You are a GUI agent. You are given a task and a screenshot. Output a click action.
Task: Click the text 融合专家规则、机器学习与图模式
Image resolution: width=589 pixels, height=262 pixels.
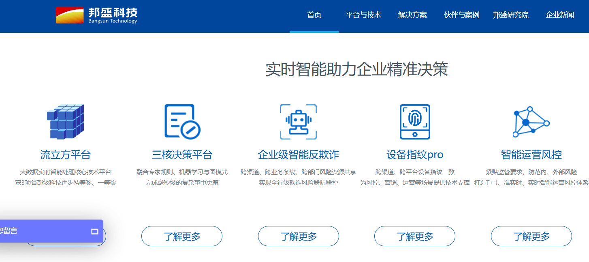coord(182,172)
